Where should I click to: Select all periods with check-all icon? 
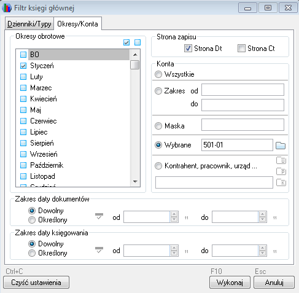[x=126, y=42]
